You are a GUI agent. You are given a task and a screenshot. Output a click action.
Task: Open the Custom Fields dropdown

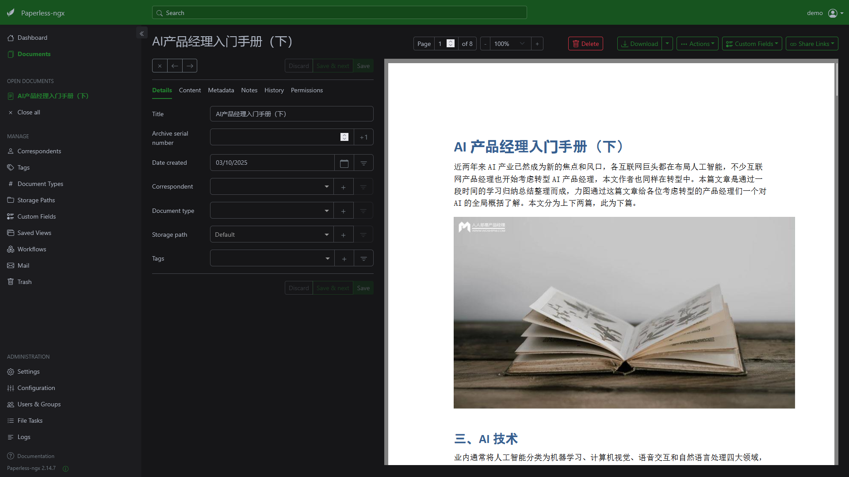click(x=752, y=44)
